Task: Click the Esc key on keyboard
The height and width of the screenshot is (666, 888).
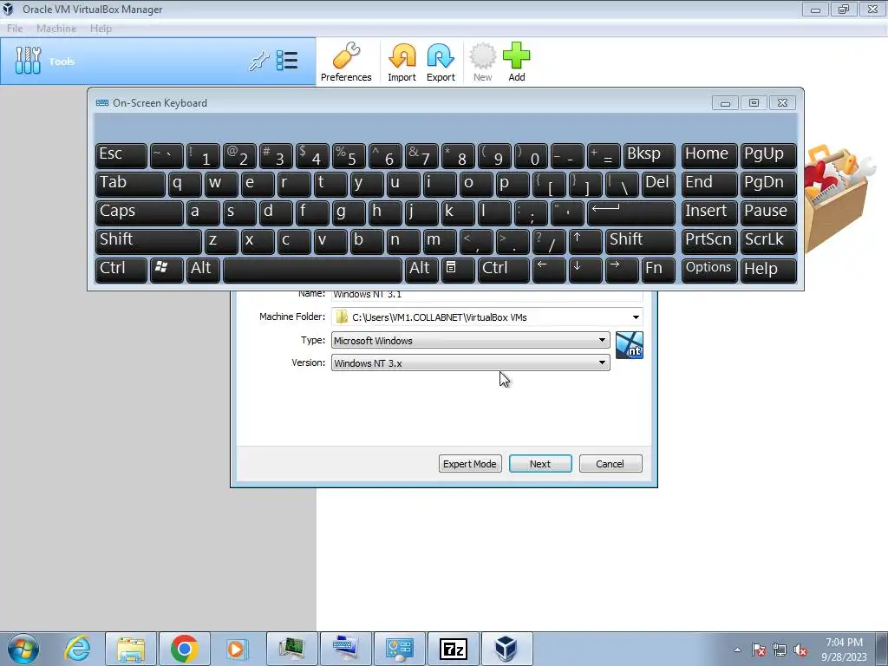Action: pos(121,156)
